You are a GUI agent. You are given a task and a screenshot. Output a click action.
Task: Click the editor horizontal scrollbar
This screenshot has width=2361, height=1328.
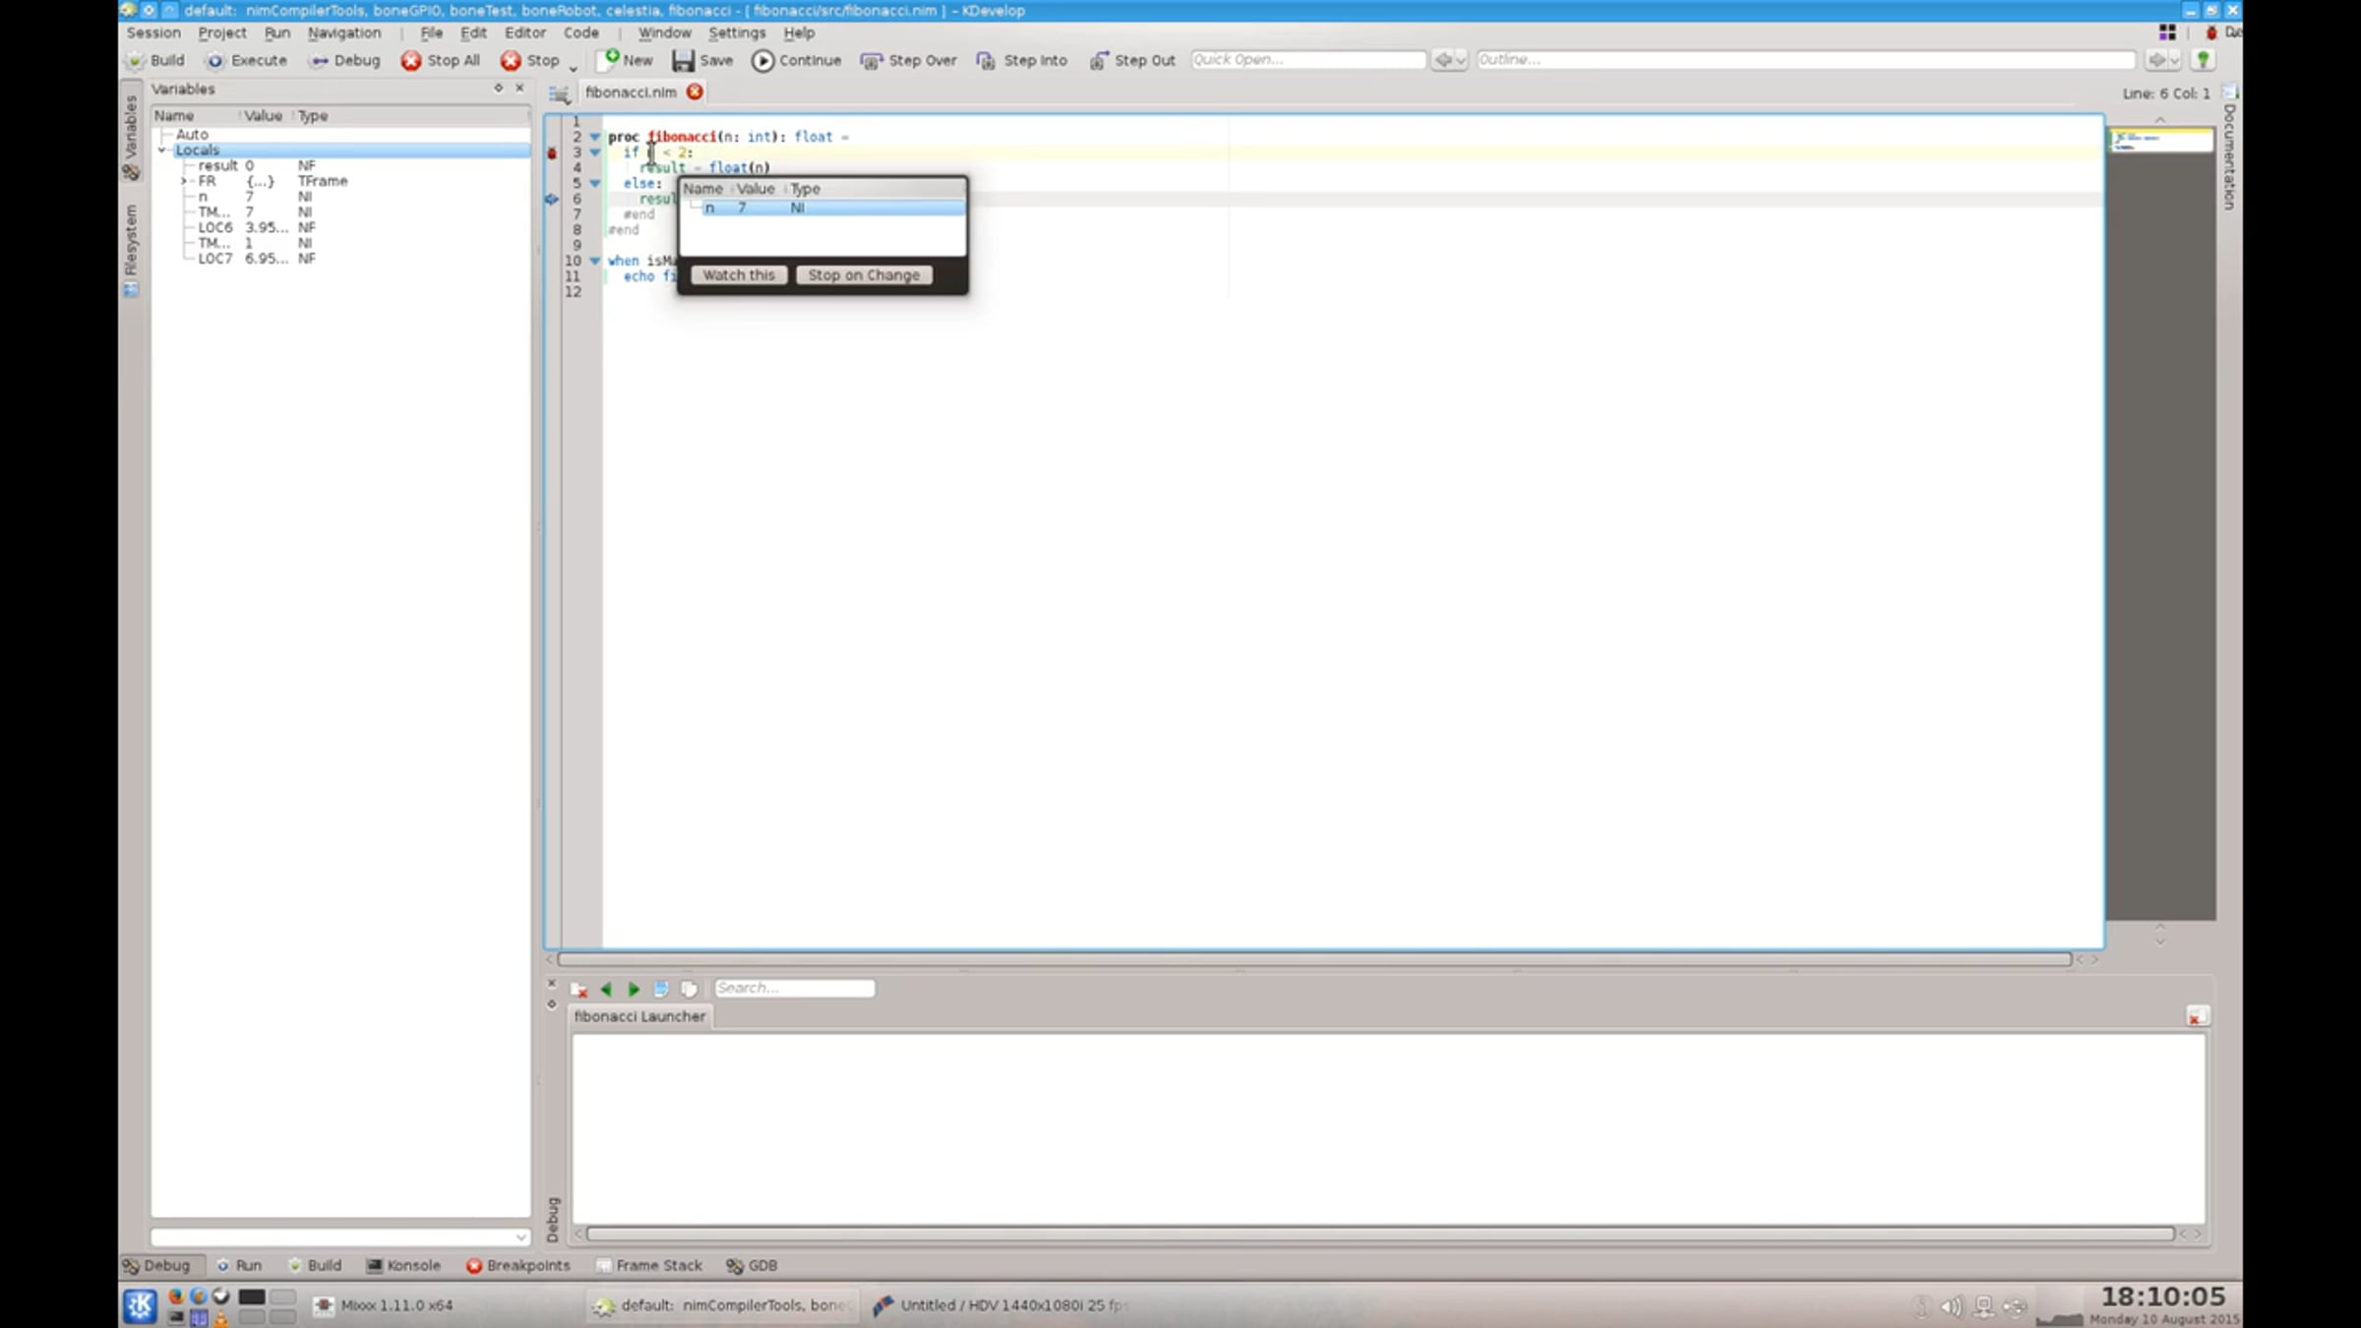point(1314,959)
